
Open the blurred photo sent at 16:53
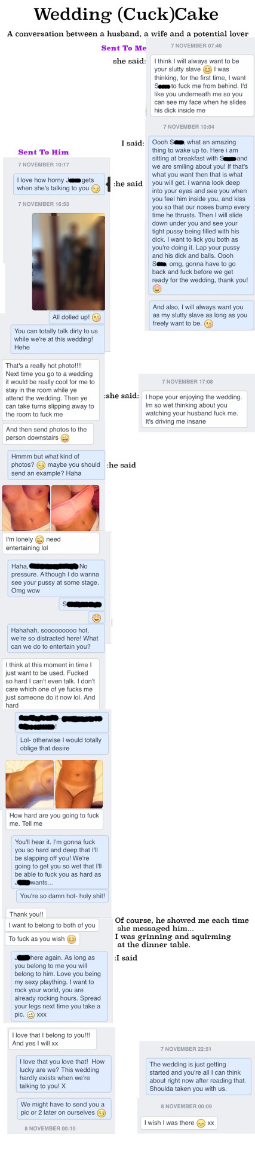point(68,262)
